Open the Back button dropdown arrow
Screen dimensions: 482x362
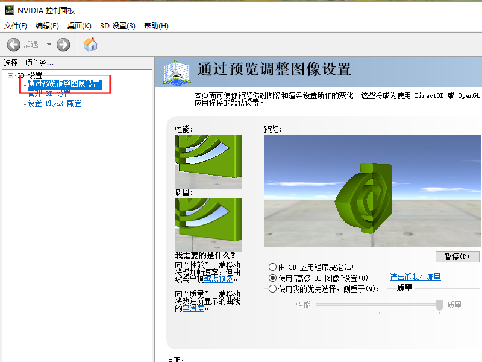coord(49,44)
